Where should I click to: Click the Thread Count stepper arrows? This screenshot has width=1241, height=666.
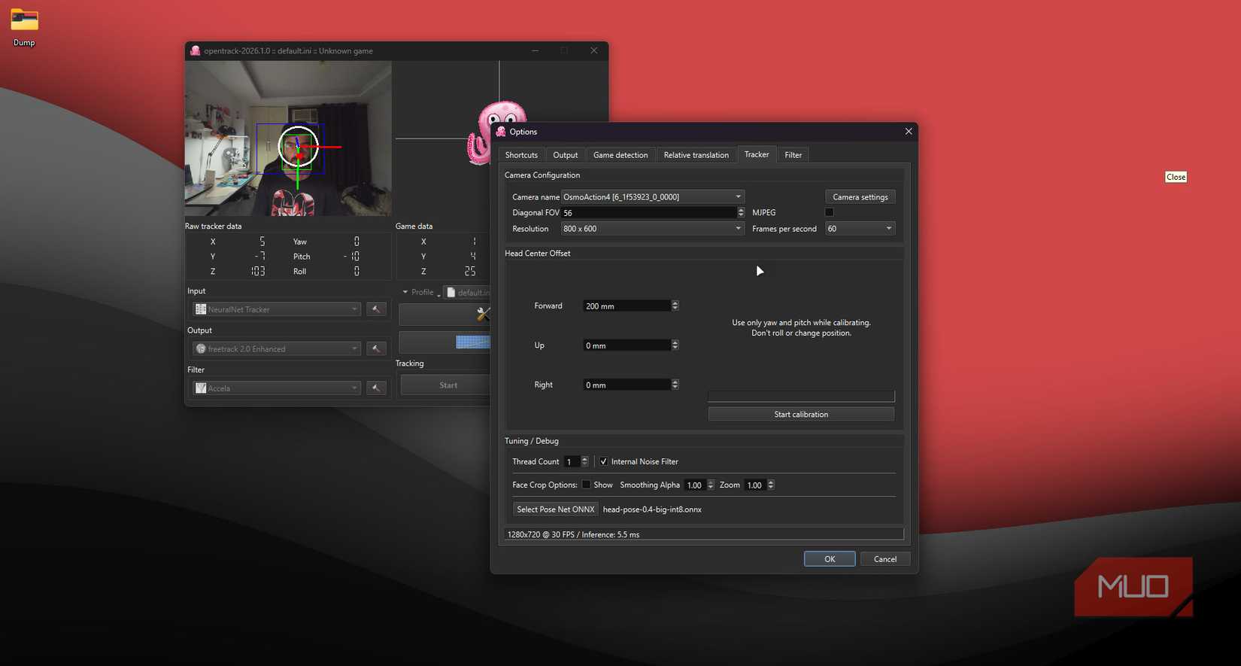tap(584, 461)
